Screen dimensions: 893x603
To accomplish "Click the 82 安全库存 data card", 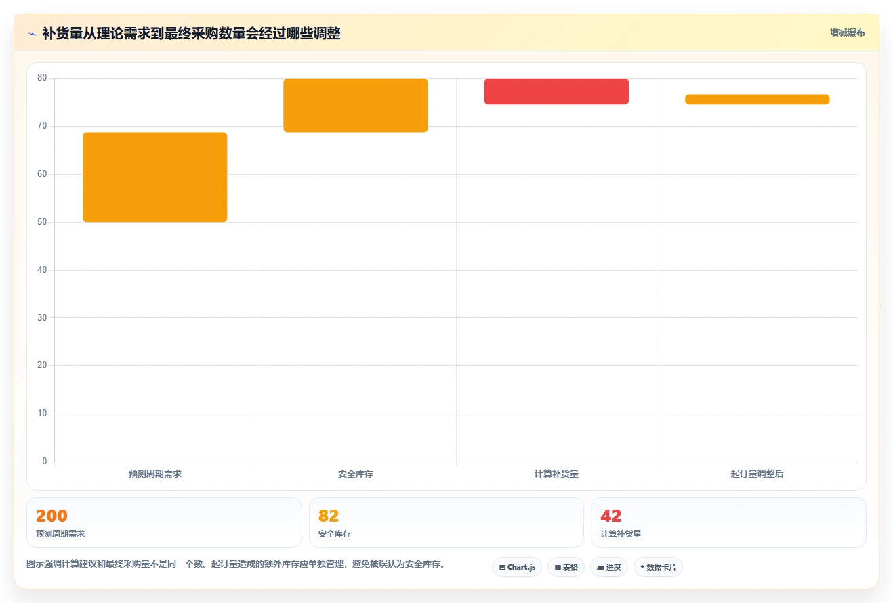I will point(446,522).
